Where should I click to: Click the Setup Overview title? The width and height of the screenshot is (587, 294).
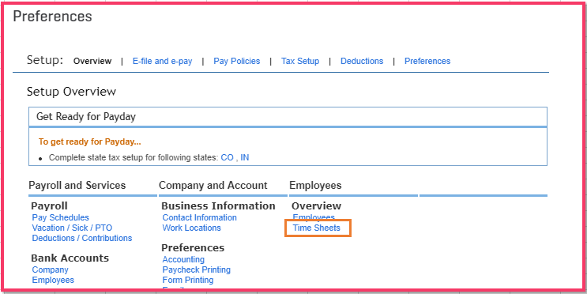pyautogui.click(x=72, y=92)
